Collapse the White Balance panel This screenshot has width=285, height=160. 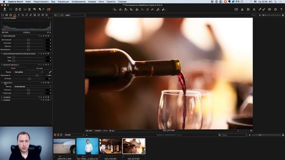click(2, 65)
